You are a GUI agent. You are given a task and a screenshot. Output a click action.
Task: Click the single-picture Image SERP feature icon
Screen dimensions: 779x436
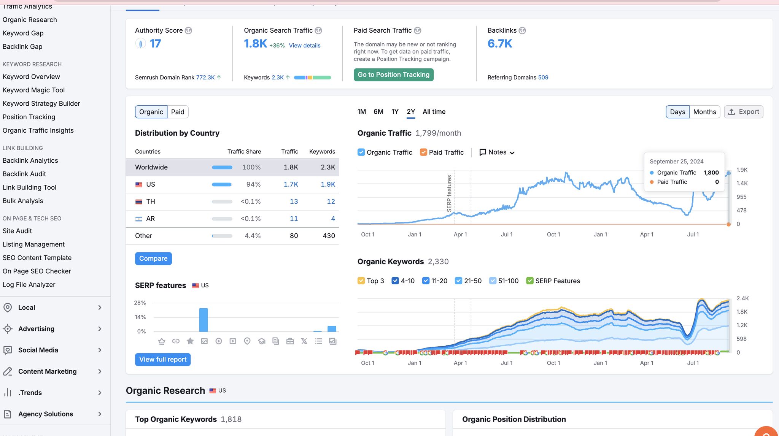204,341
